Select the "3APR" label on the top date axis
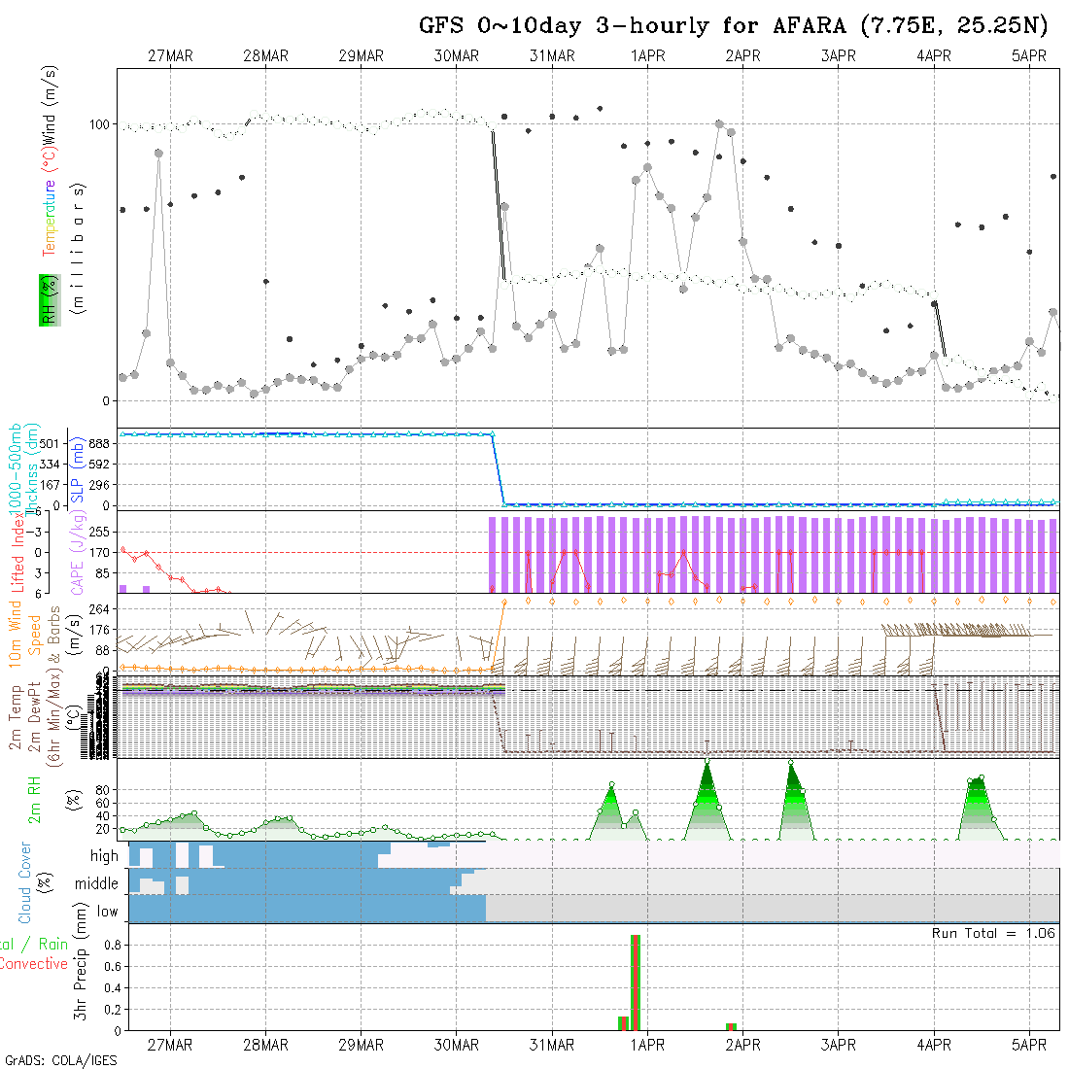The height and width of the screenshot is (1069, 1069). coord(839,56)
